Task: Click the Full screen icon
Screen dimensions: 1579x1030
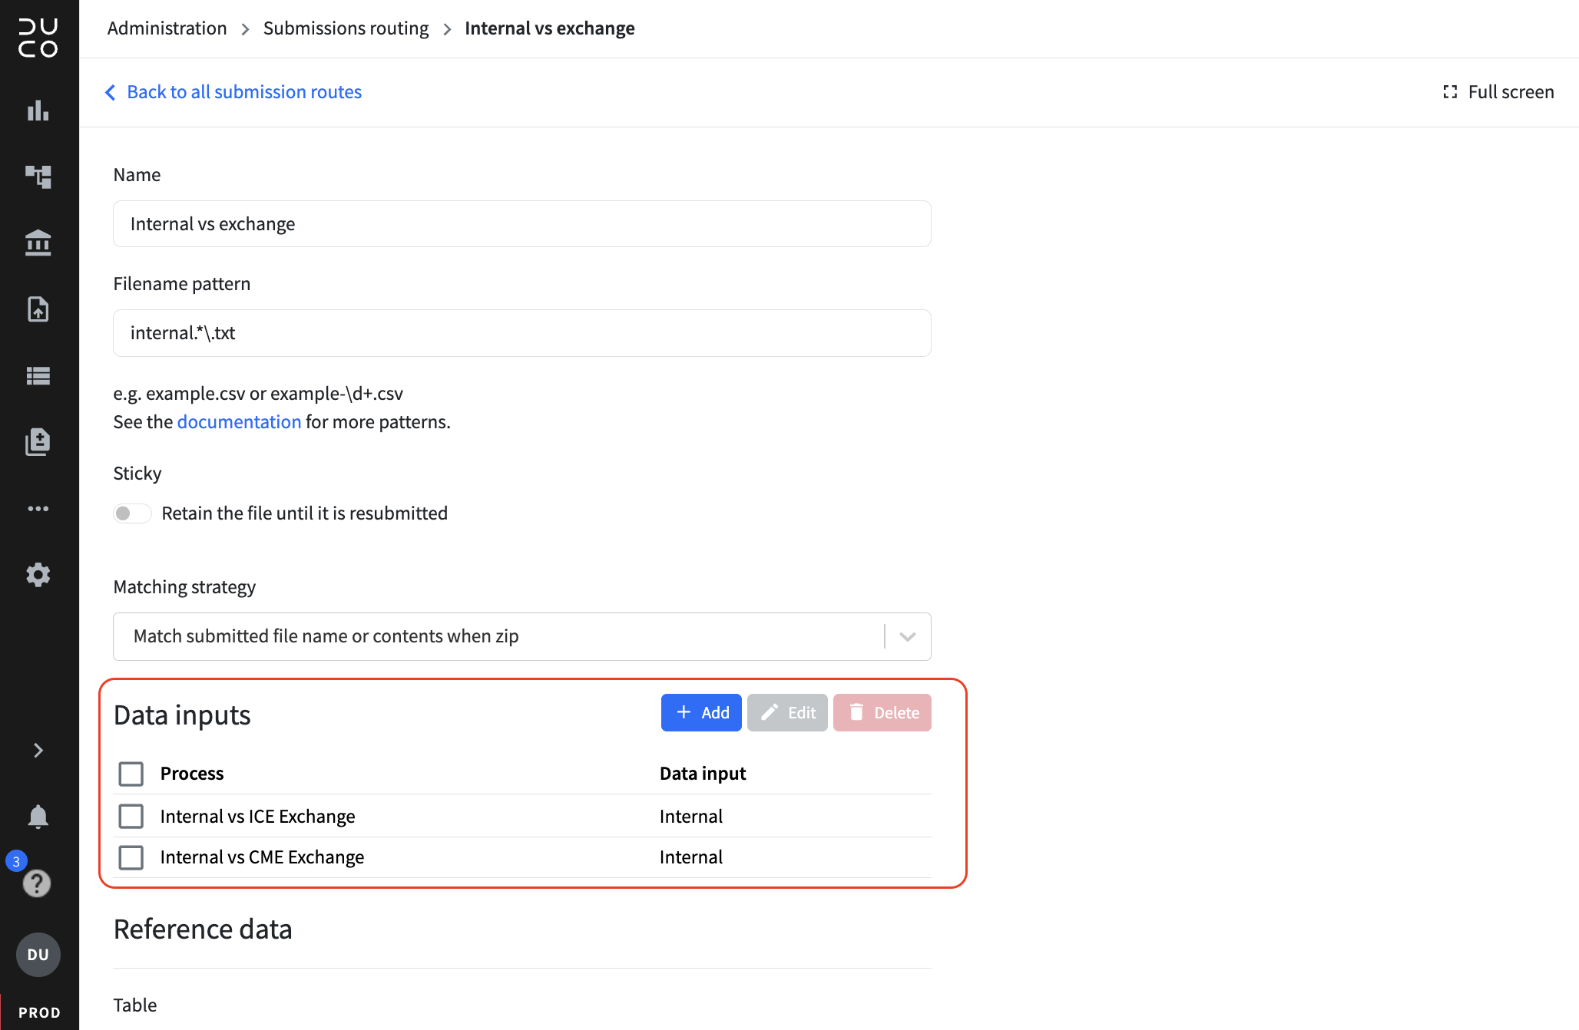Action: pyautogui.click(x=1450, y=92)
